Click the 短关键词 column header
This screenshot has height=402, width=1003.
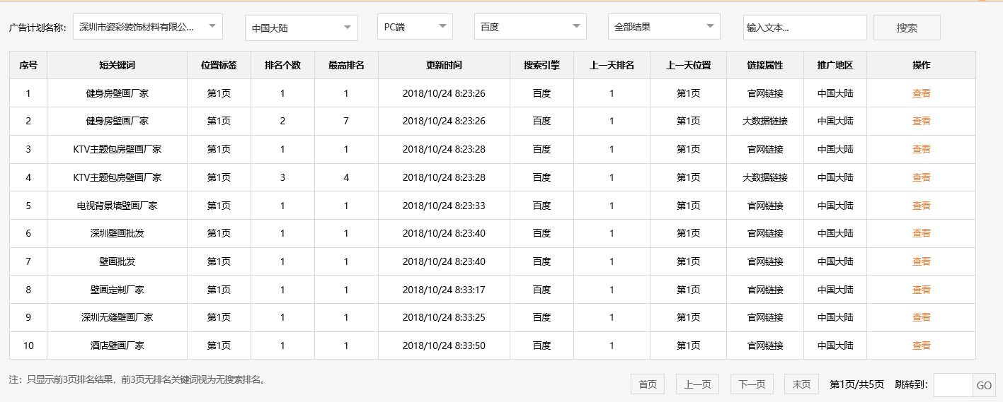click(x=117, y=65)
